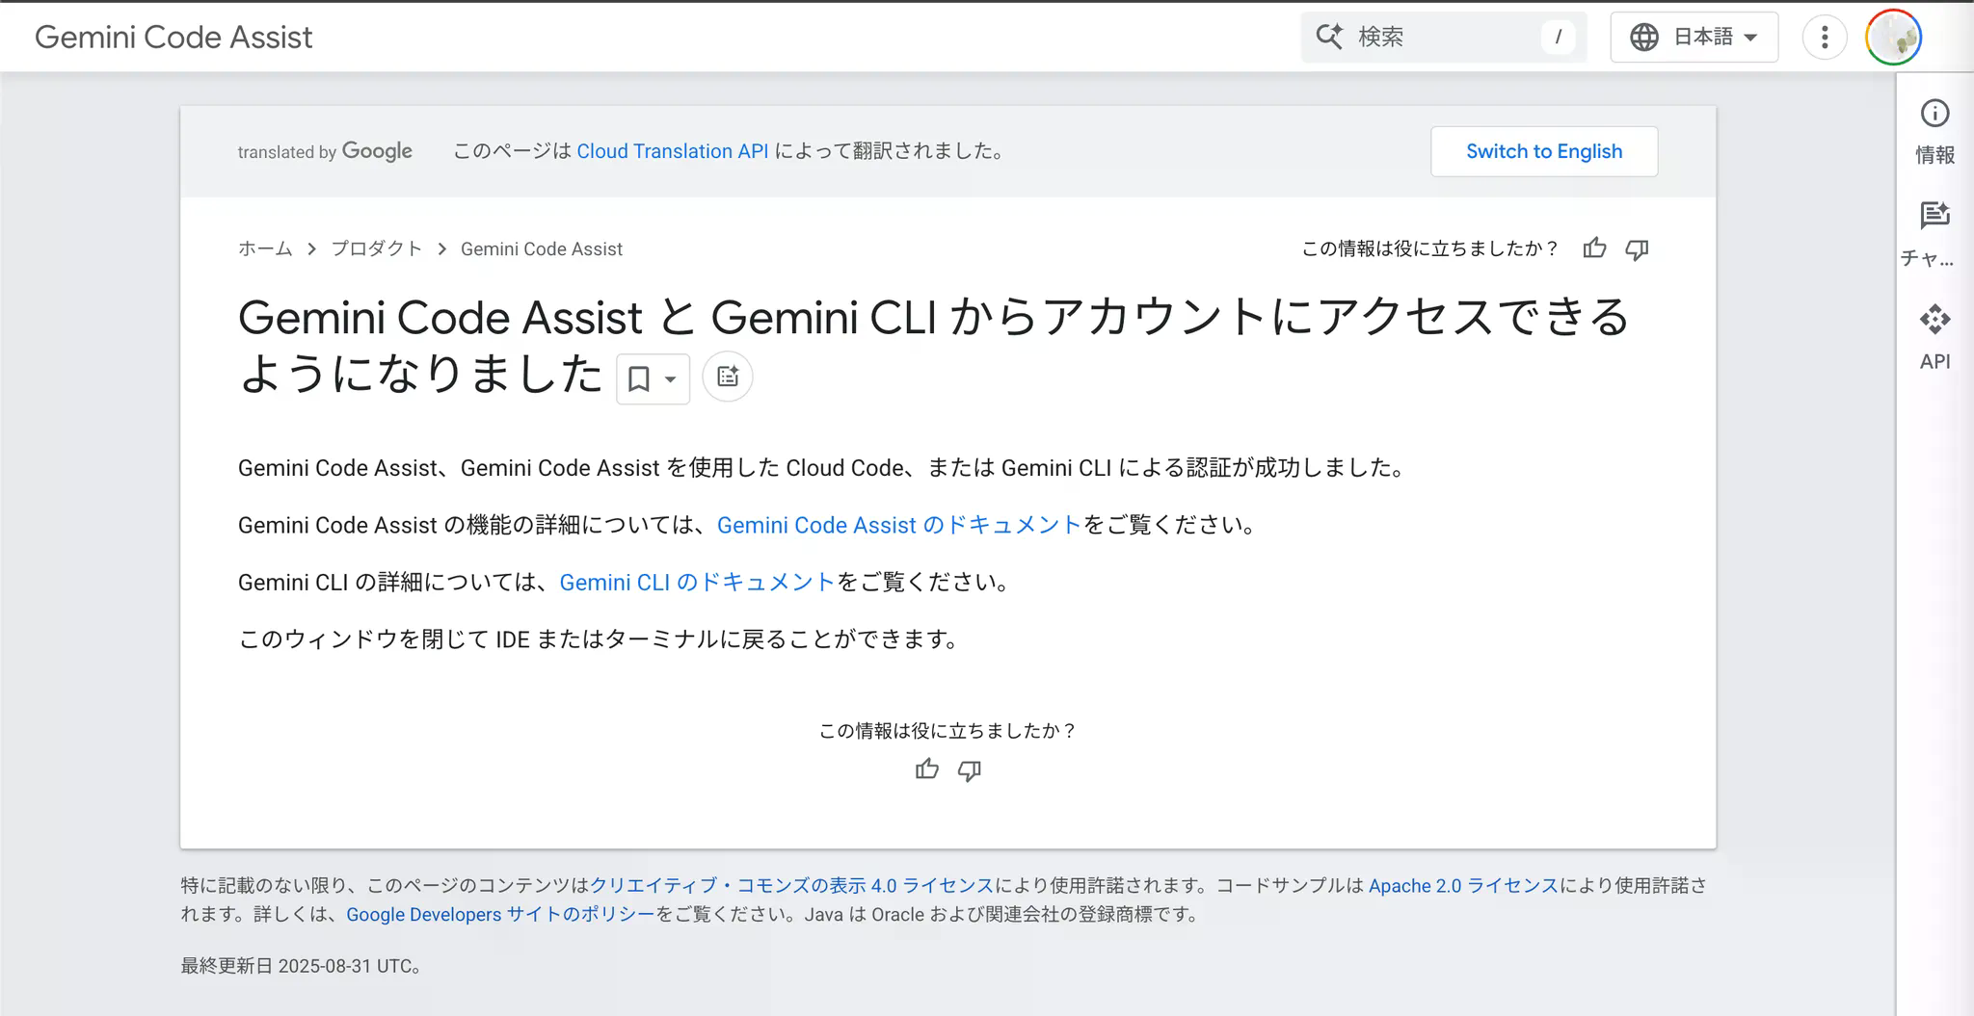This screenshot has height=1016, width=1974.
Task: Click the slash shortcut key badge
Action: (x=1558, y=37)
